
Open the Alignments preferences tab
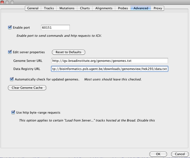(104, 8)
